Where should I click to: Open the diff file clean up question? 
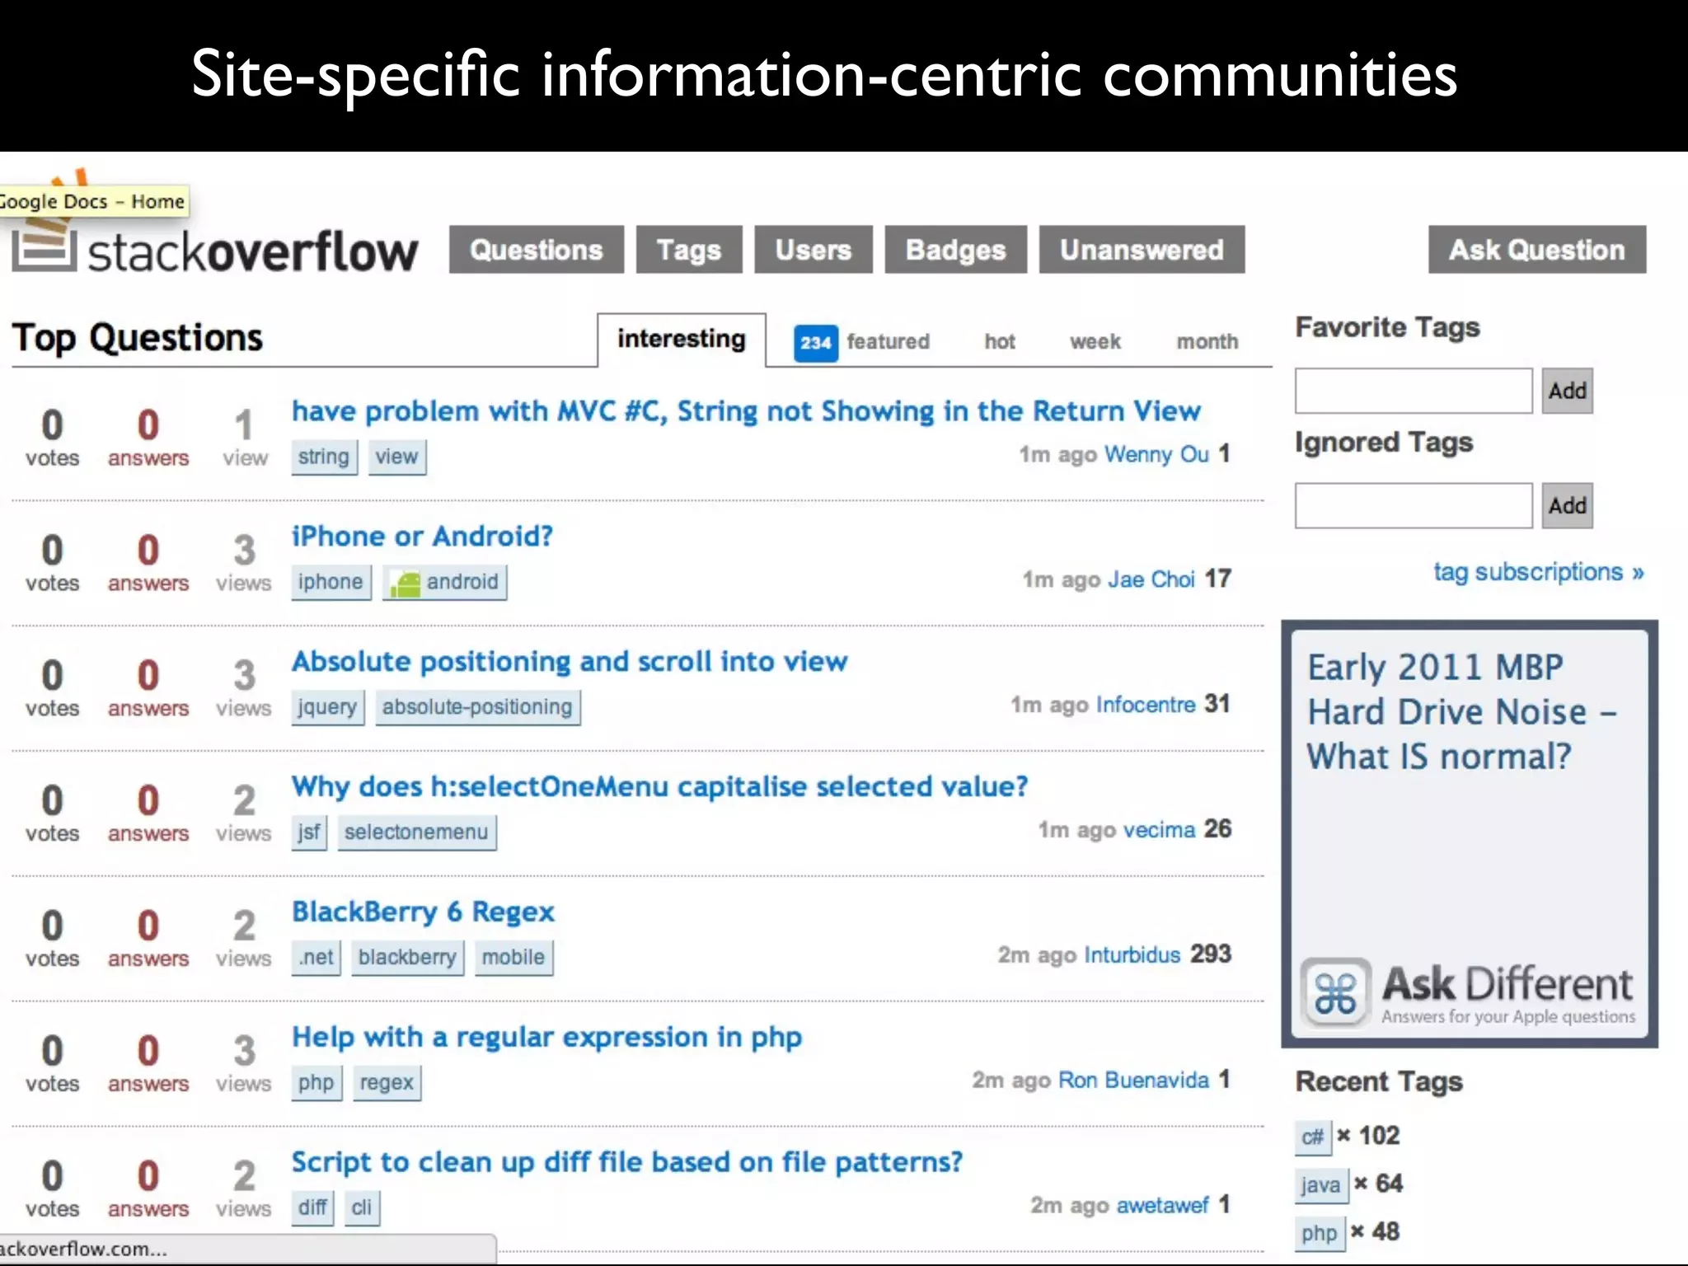(x=627, y=1162)
